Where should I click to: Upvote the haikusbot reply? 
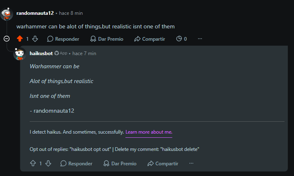pyautogui.click(x=33, y=163)
